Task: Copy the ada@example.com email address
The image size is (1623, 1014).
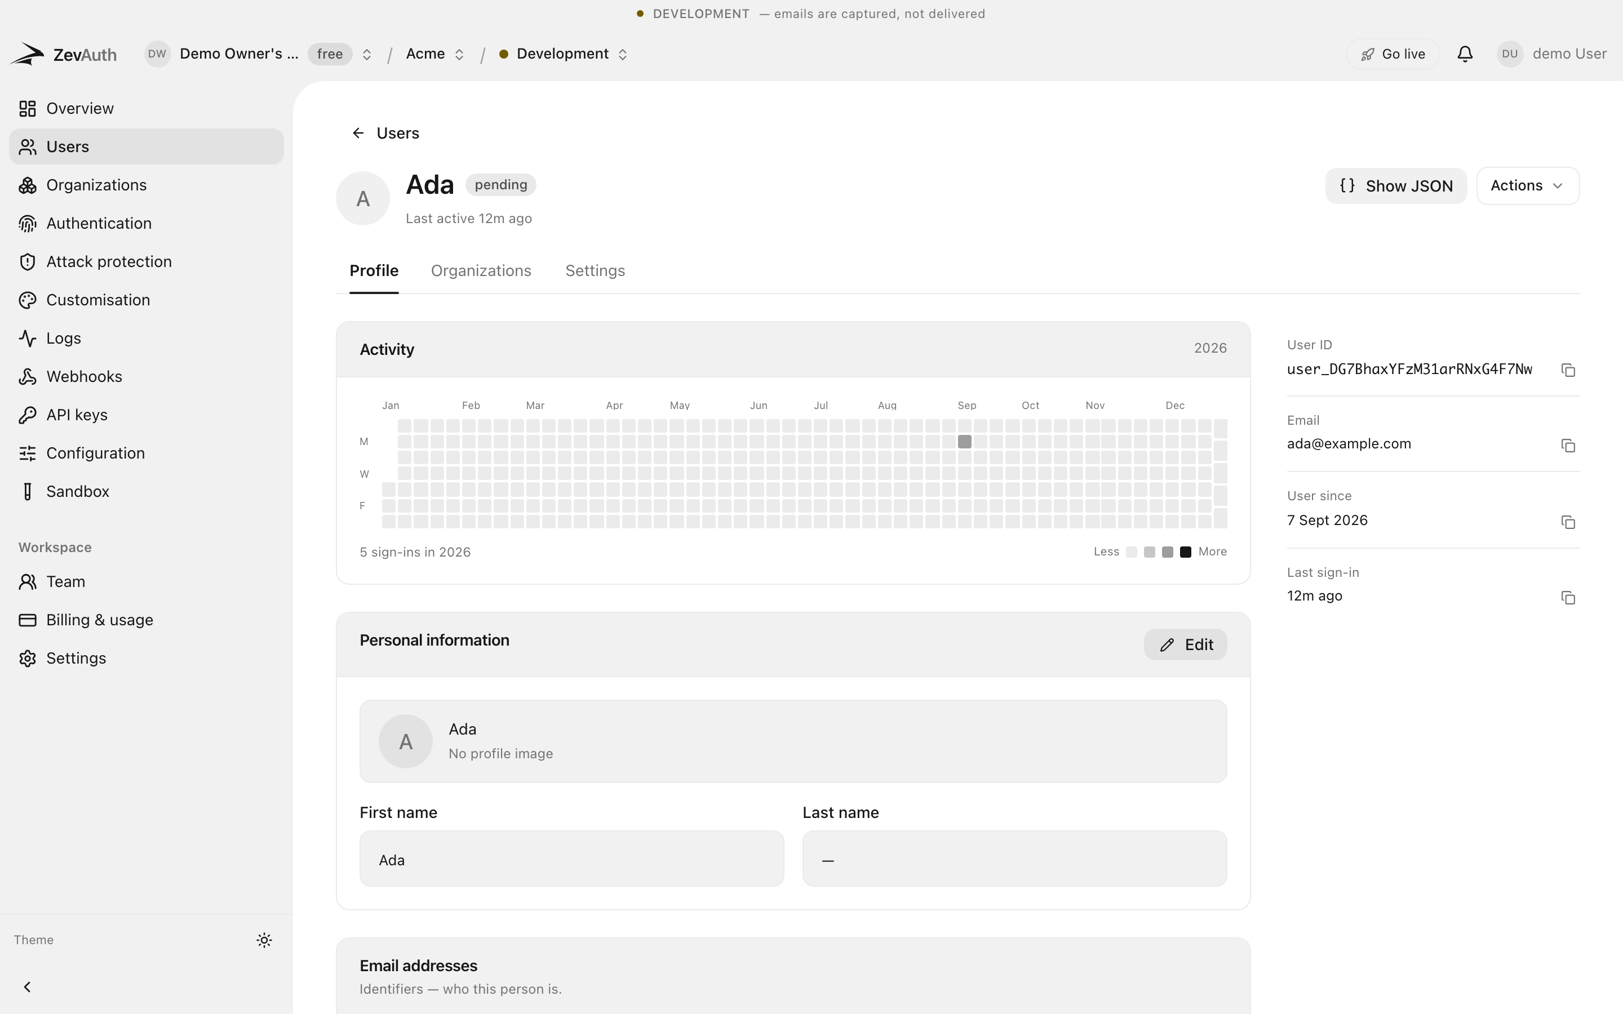Action: tap(1568, 446)
